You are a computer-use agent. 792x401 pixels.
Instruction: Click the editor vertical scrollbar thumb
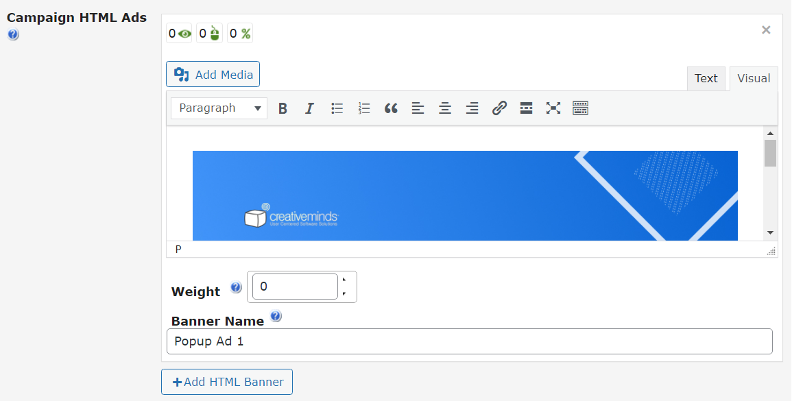click(770, 153)
